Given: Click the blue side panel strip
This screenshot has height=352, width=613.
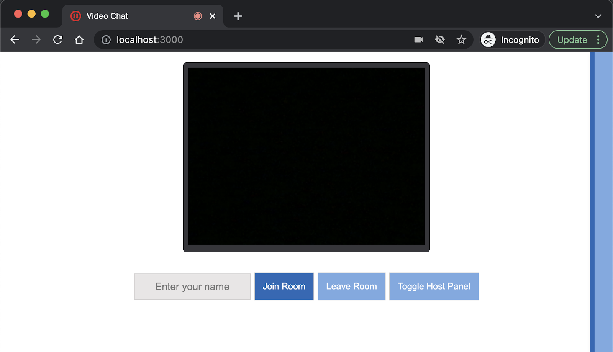Looking at the screenshot, I should (x=602, y=202).
